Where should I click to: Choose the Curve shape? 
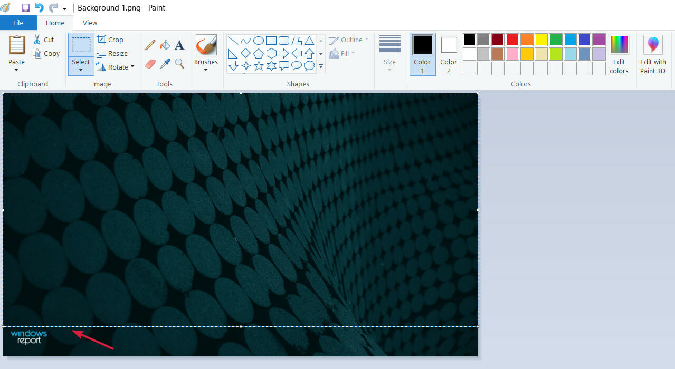[x=245, y=41]
